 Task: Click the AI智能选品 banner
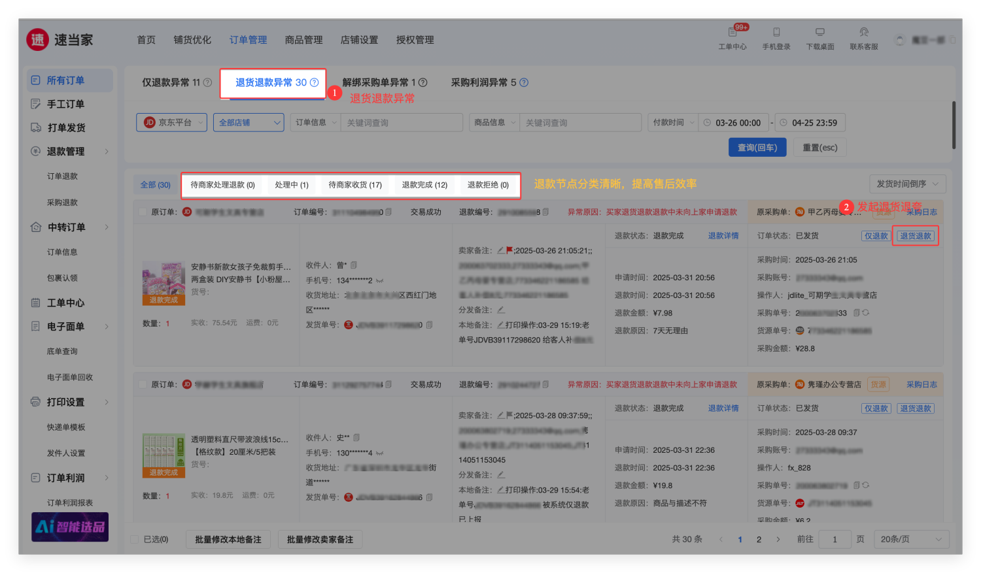click(70, 527)
